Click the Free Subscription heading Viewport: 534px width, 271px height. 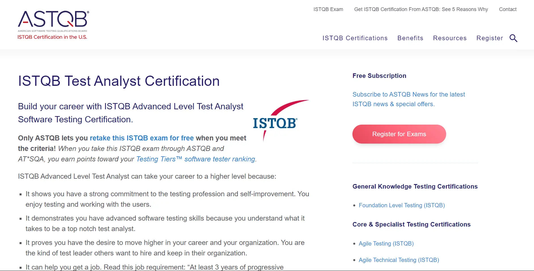(379, 76)
